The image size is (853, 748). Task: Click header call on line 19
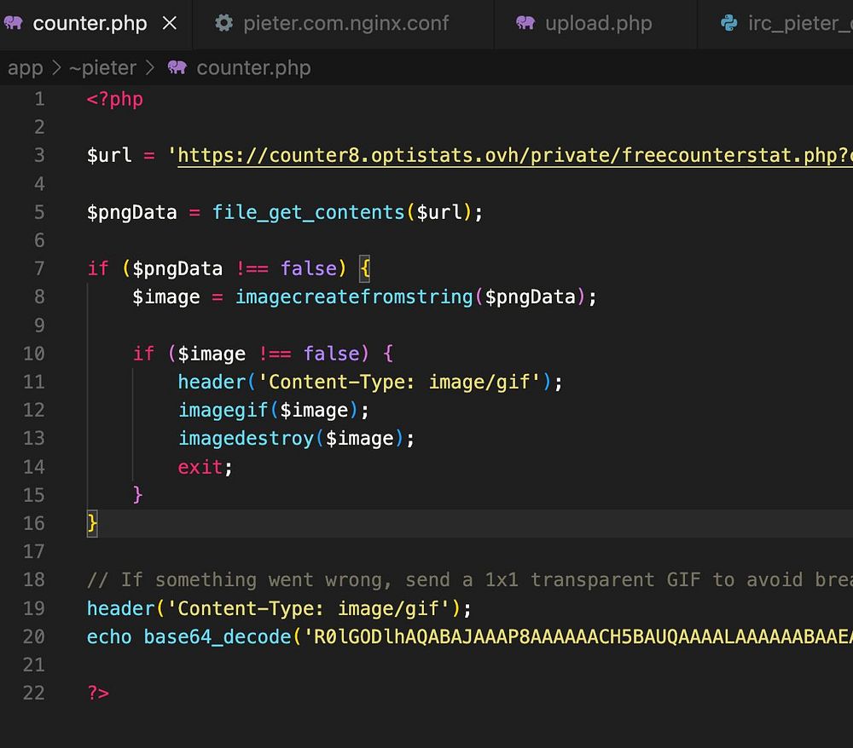pyautogui.click(x=121, y=608)
